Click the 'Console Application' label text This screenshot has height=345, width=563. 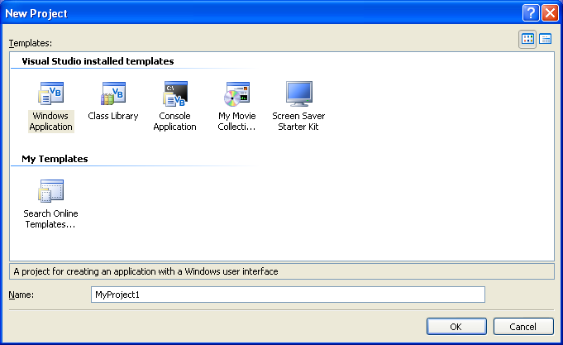(175, 122)
